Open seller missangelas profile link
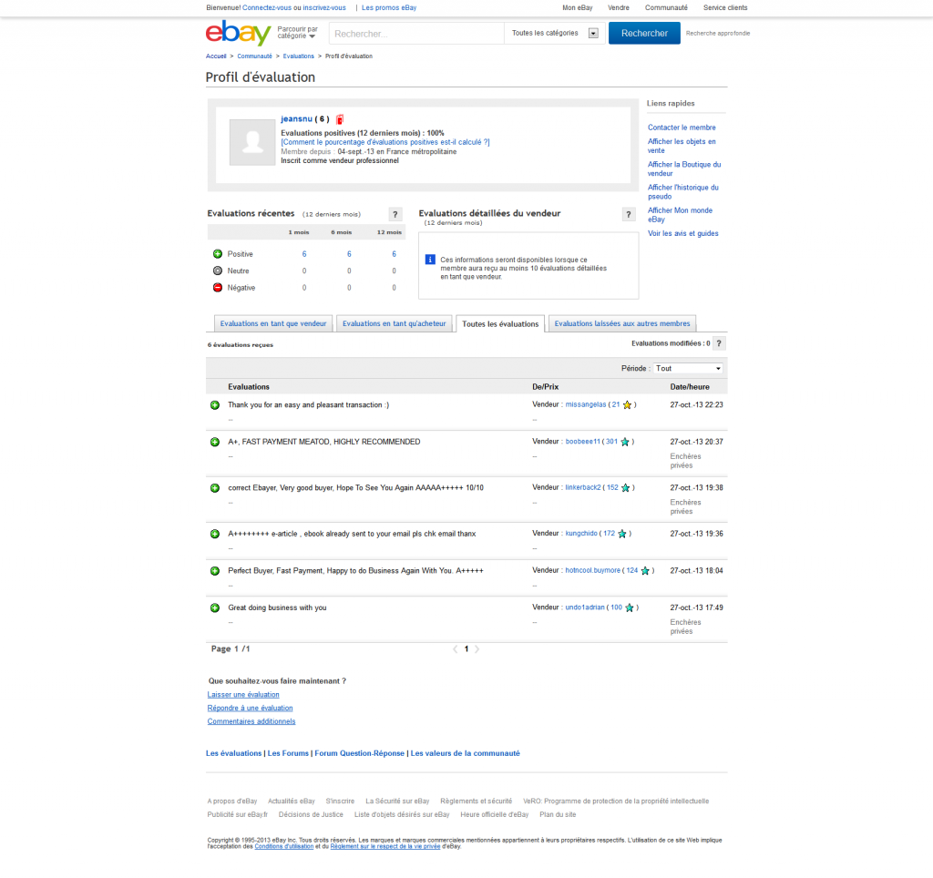Image resolution: width=933 pixels, height=878 pixels. click(x=586, y=404)
